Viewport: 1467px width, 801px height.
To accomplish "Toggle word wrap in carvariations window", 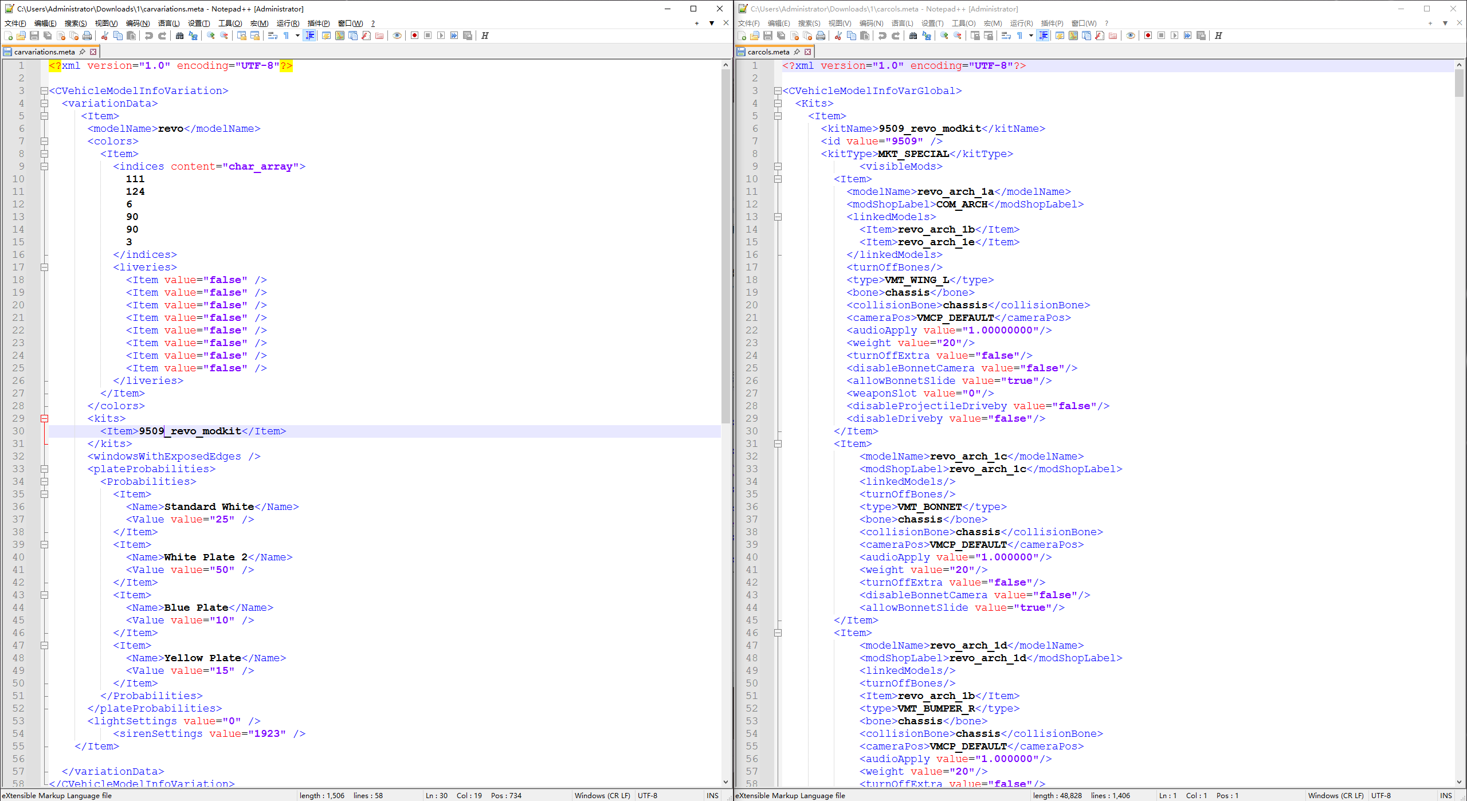I will pos(273,36).
